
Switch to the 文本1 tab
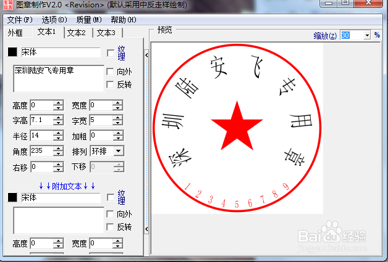click(x=48, y=32)
